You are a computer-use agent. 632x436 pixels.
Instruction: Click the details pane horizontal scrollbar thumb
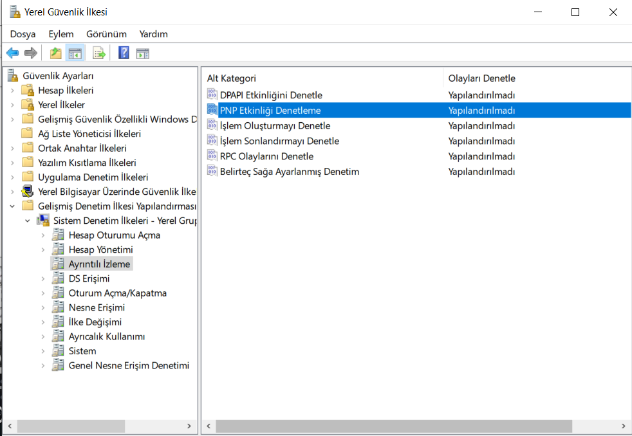point(394,426)
